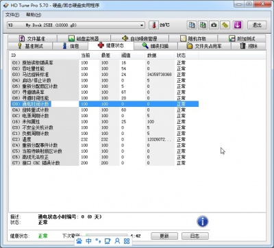Select the (02) 吞吐量性能 row
Viewport: 274px width, 248px height.
(105, 69)
